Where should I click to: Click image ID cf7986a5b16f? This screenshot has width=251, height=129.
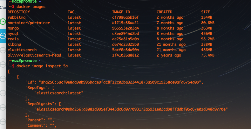coord(125,17)
